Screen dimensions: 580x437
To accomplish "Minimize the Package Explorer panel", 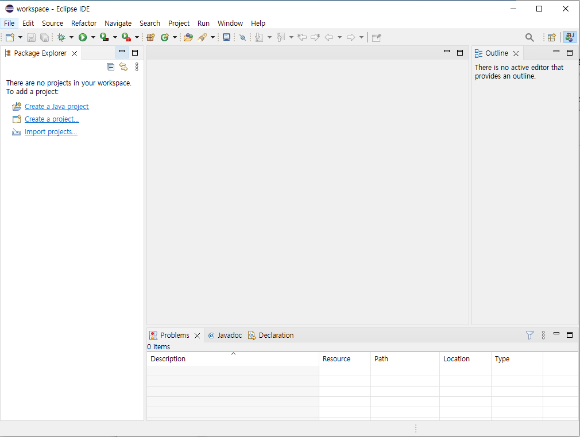I will click(x=122, y=52).
